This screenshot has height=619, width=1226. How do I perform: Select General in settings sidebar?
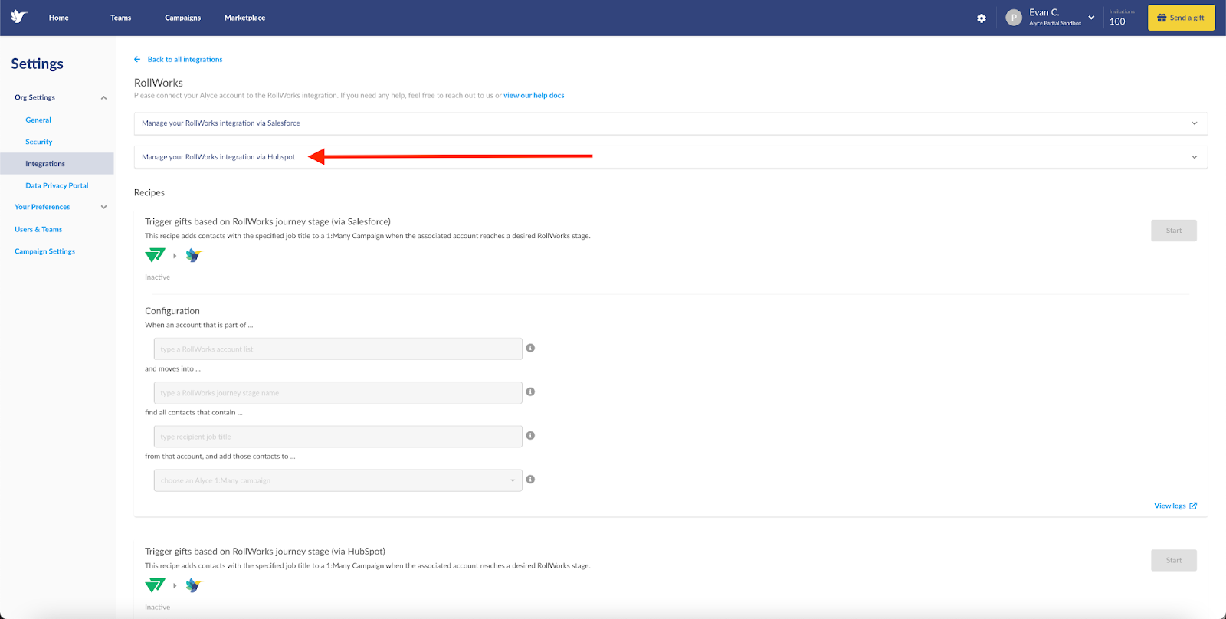click(38, 120)
